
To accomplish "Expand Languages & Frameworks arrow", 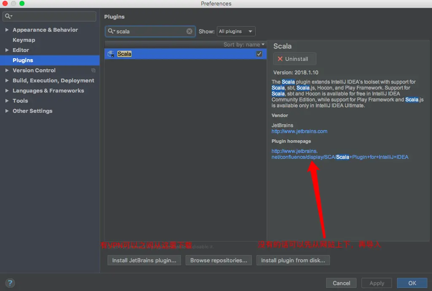I will point(7,90).
